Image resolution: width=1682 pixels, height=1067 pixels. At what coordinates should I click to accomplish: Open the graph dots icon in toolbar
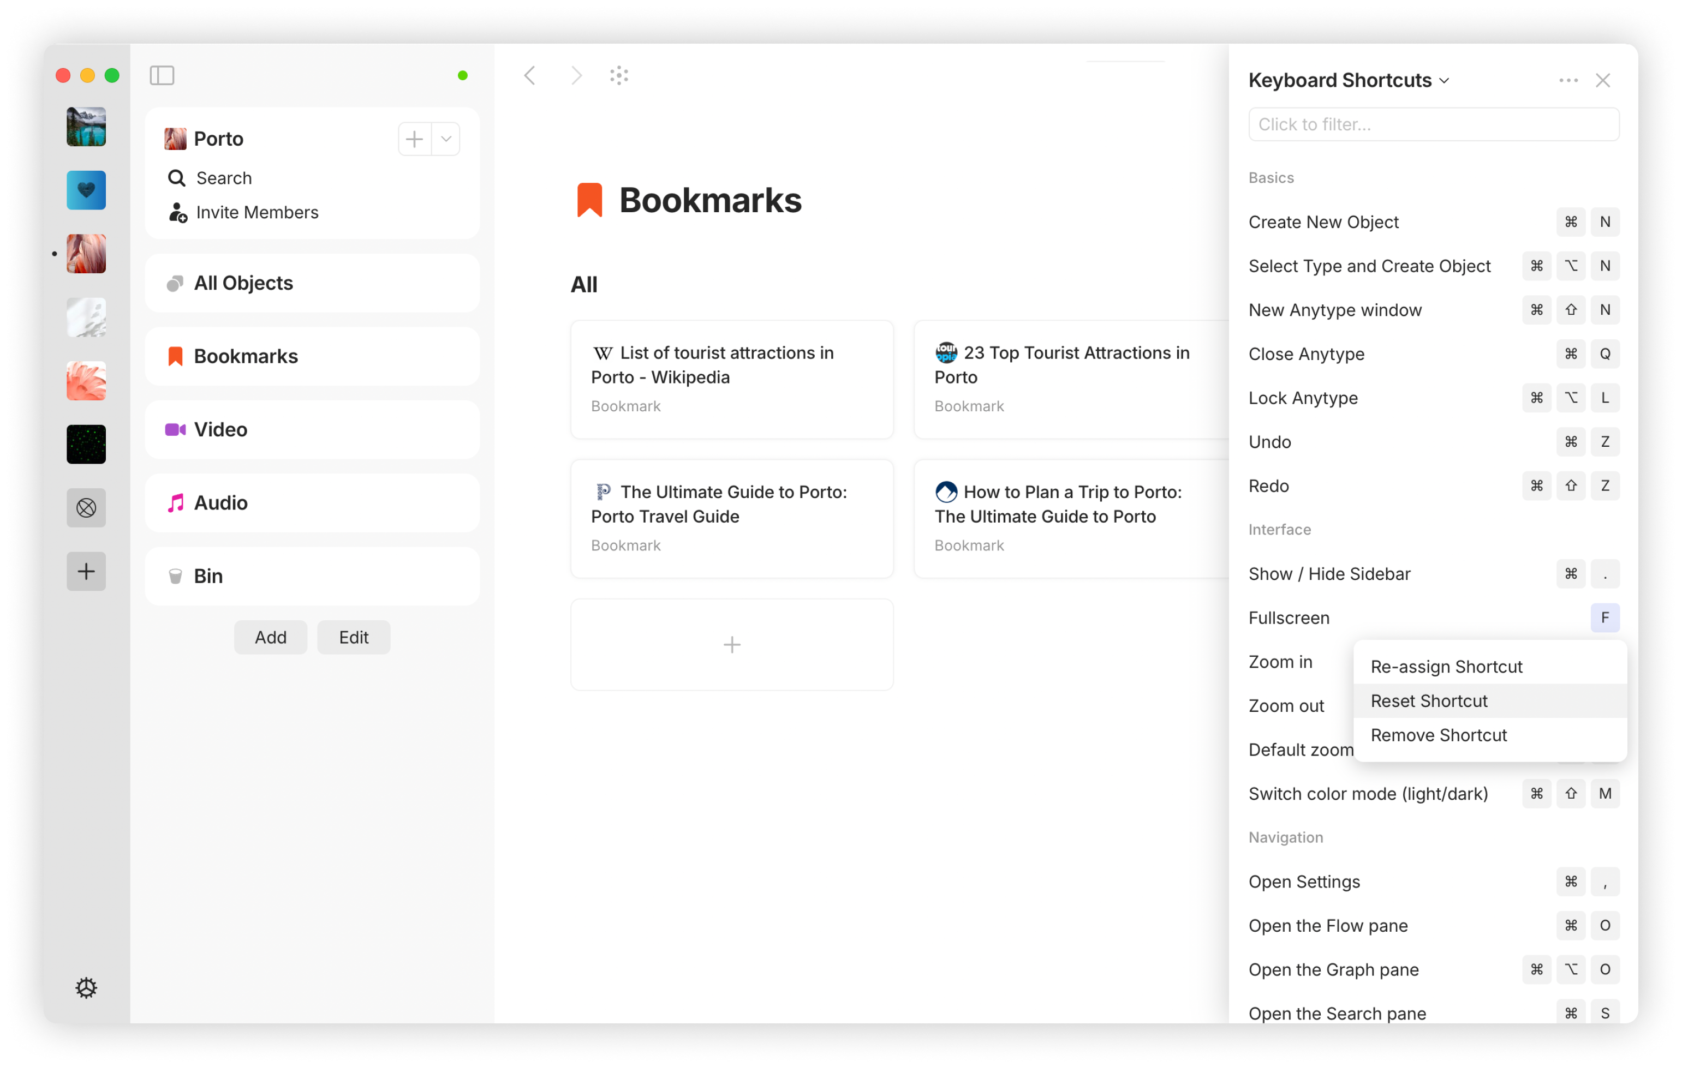pos(619,75)
